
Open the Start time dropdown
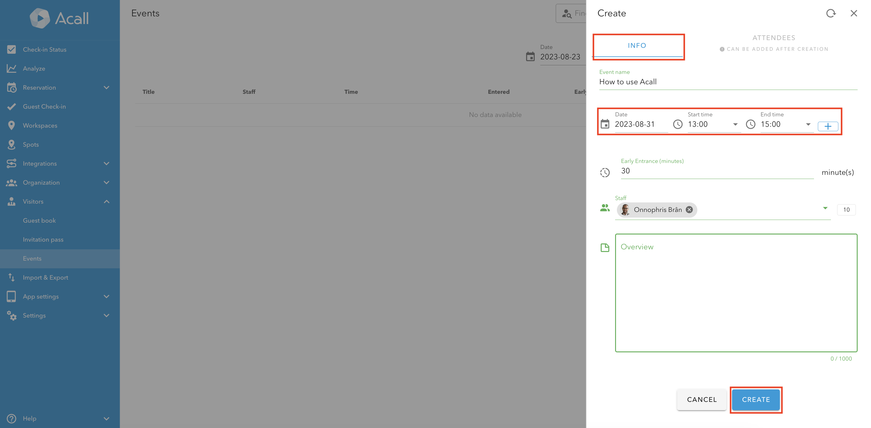point(735,124)
